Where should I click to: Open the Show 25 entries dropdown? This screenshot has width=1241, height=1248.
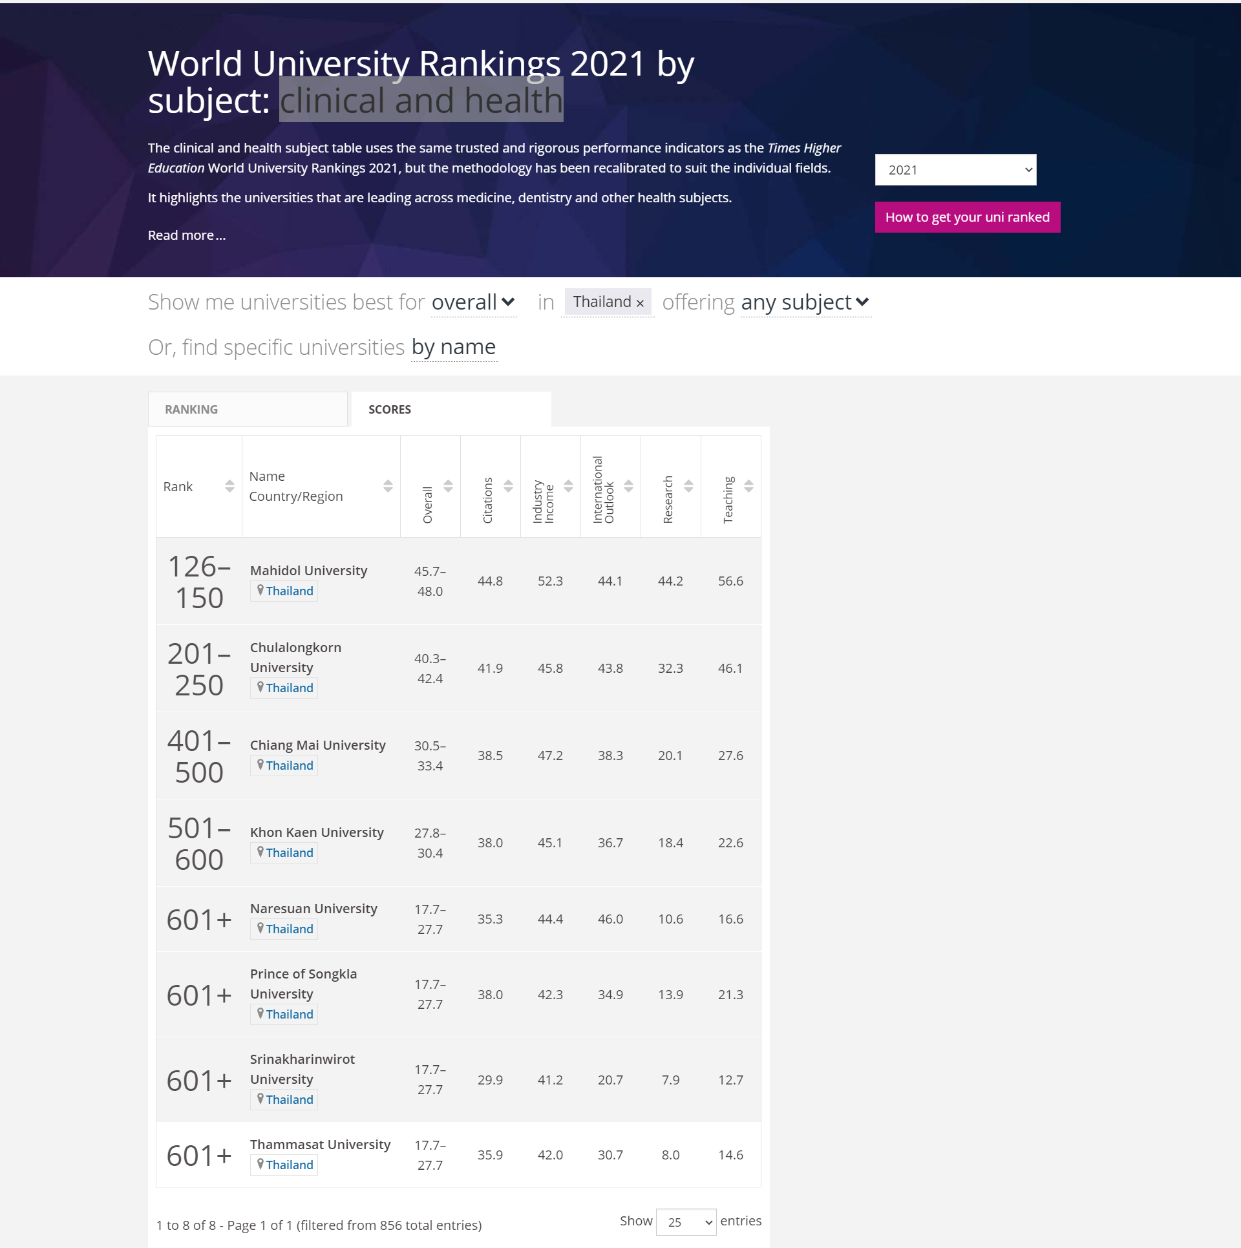click(x=686, y=1222)
